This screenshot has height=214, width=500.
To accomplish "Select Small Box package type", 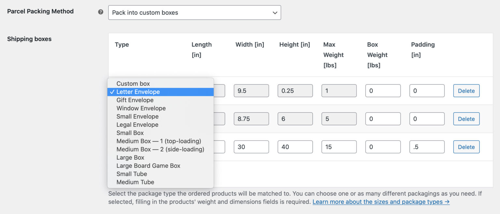I will [130, 133].
